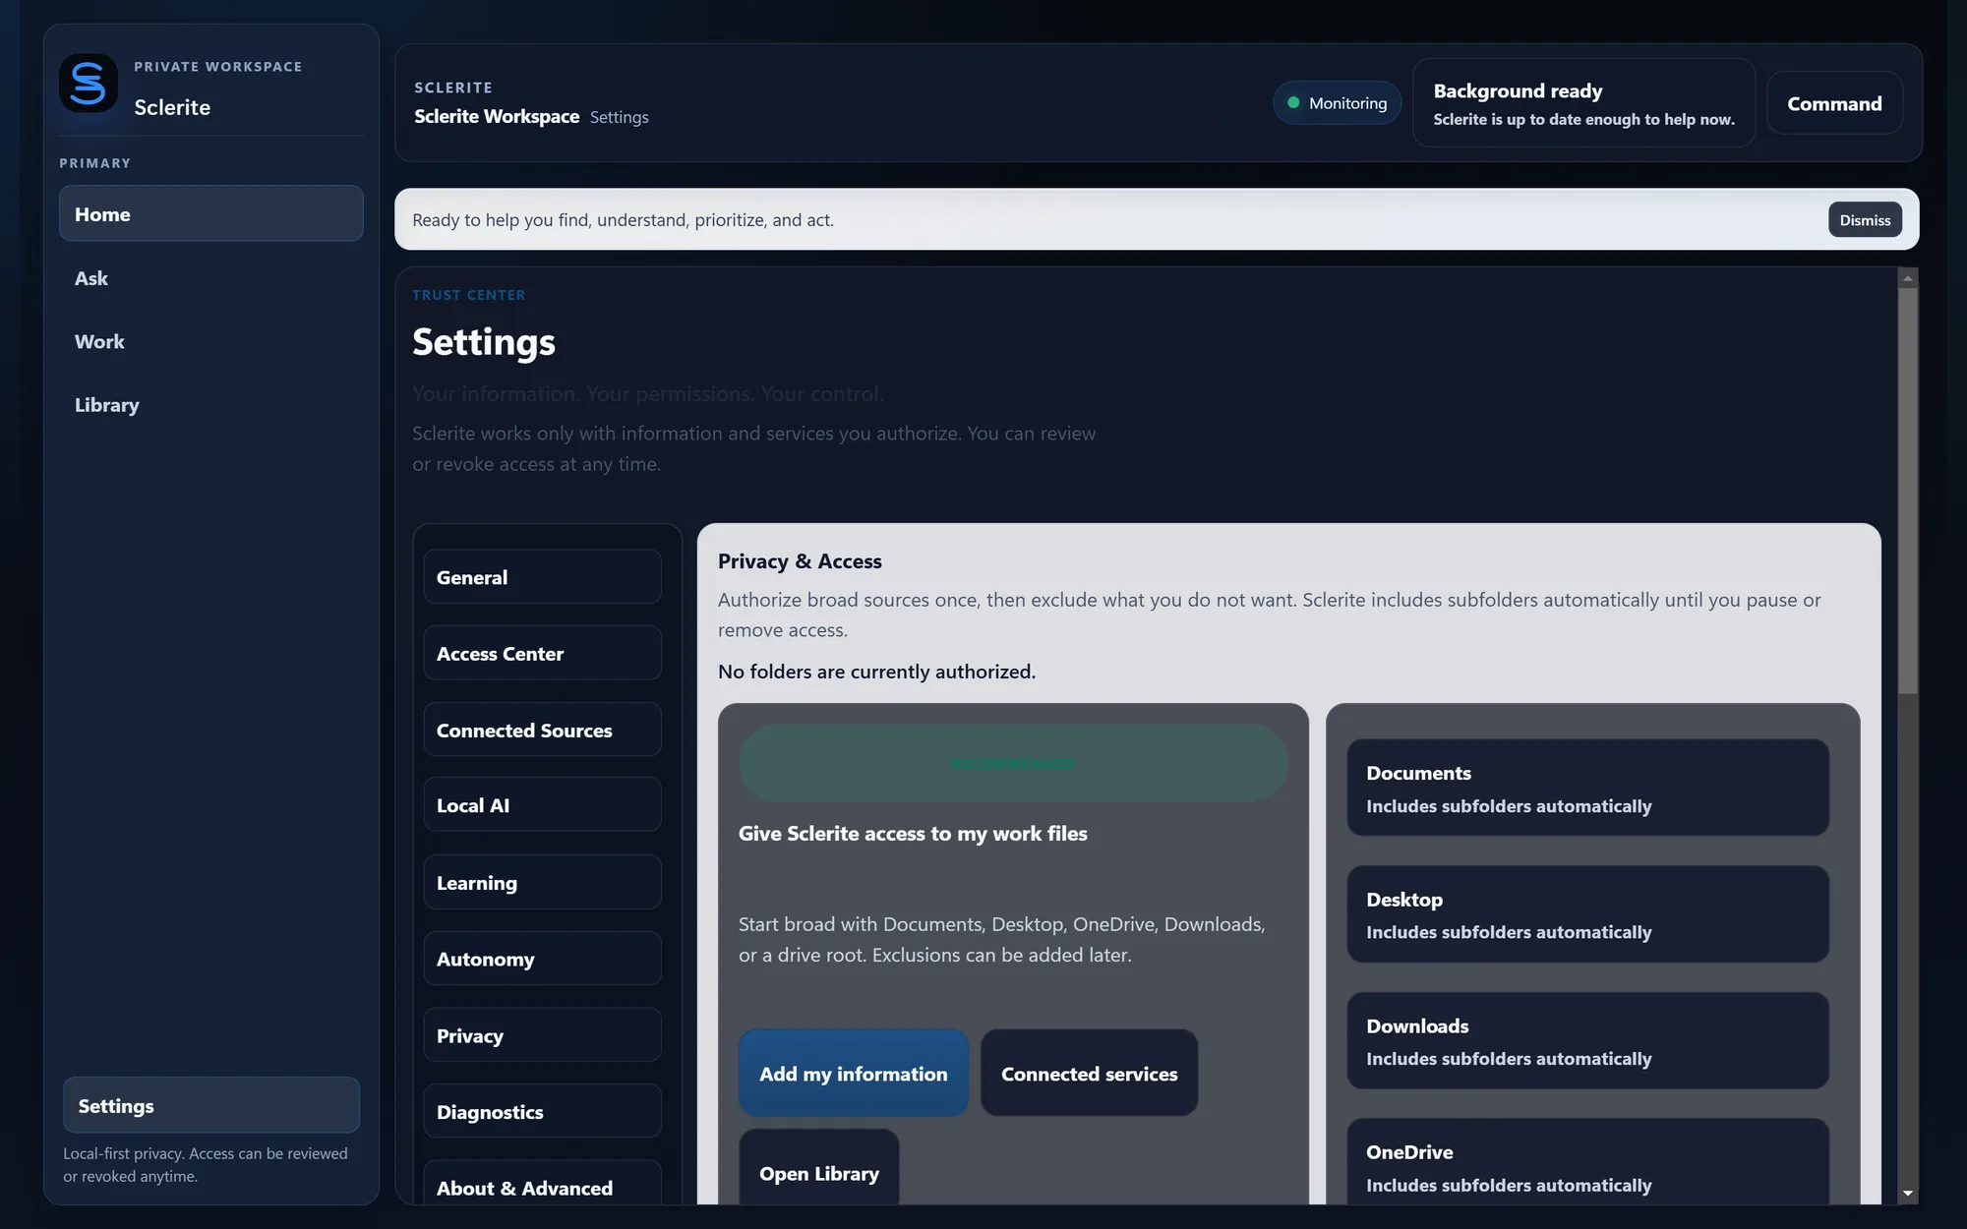Image resolution: width=1967 pixels, height=1229 pixels.
Task: Click Add my information button
Action: pos(854,1074)
